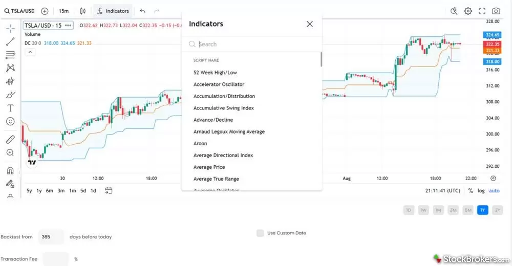Viewport: 512px width, 266px height.
Task: Add Accumulative Swing Index indicator
Action: pos(251,108)
